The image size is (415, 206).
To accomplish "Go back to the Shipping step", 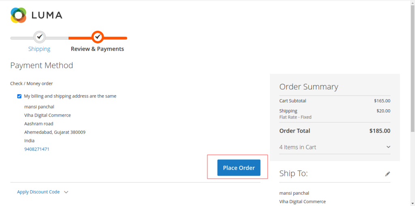I will (x=39, y=49).
